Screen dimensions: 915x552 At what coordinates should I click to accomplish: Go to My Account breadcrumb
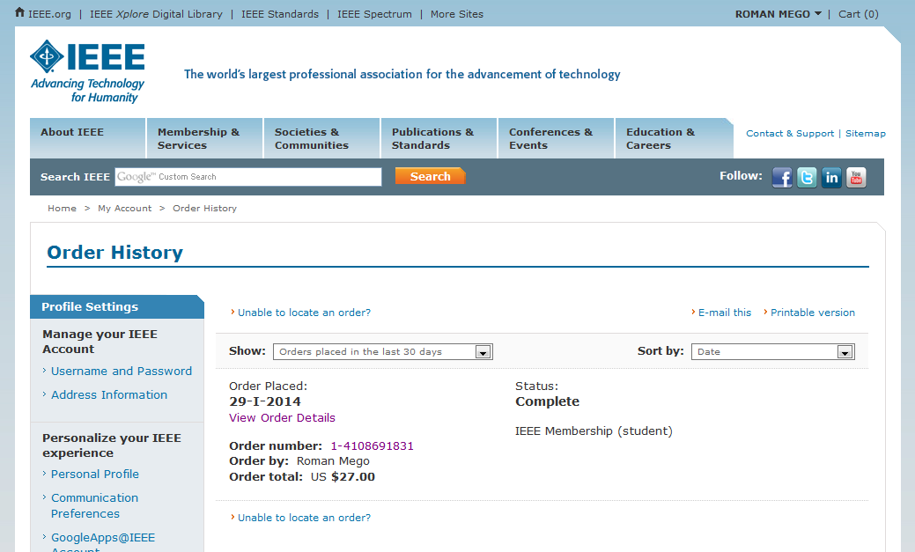pos(125,209)
